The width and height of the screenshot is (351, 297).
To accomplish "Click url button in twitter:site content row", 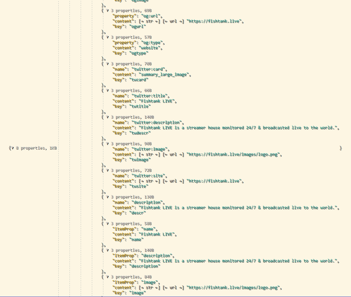I will 173,181.
